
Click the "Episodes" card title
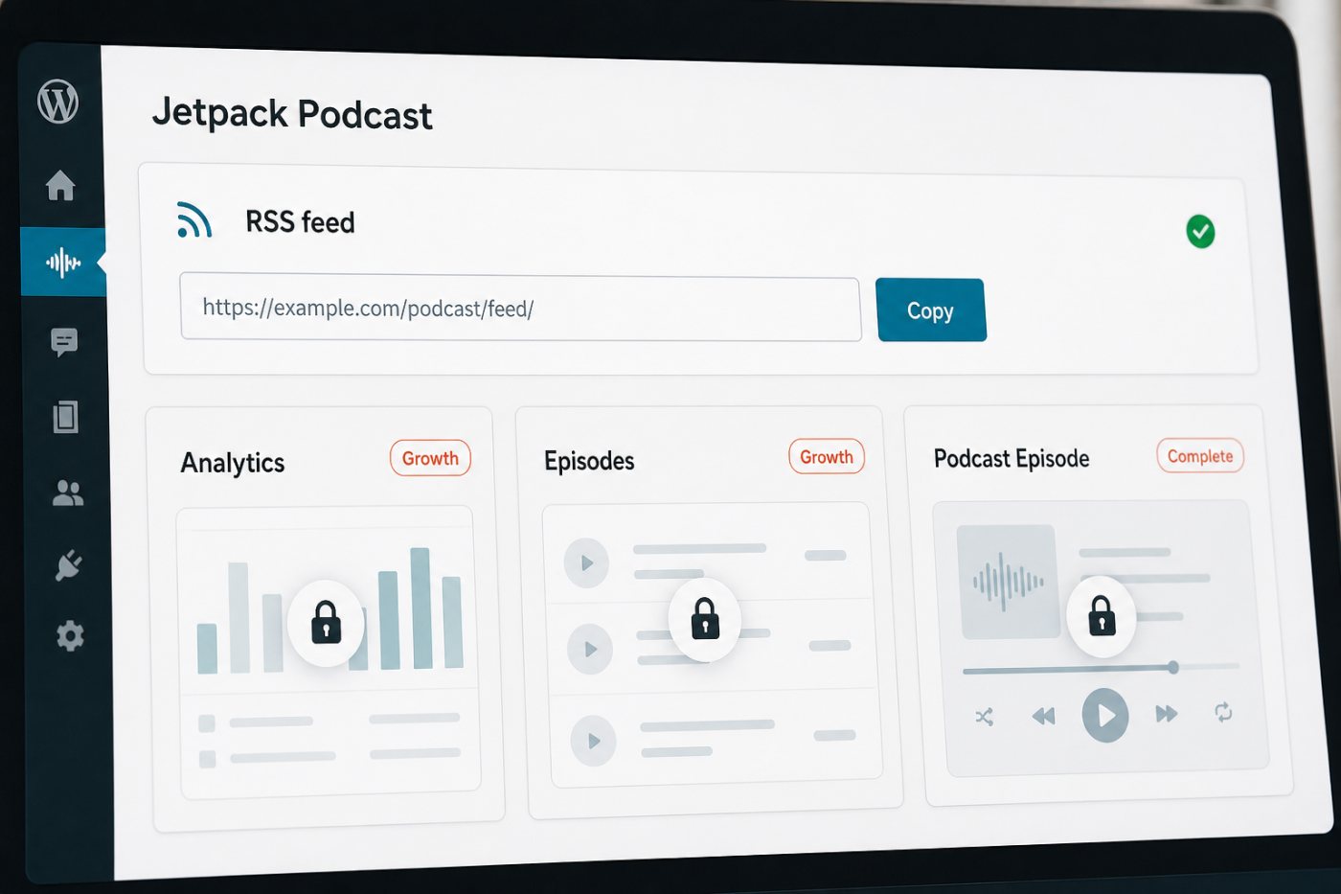(x=589, y=461)
